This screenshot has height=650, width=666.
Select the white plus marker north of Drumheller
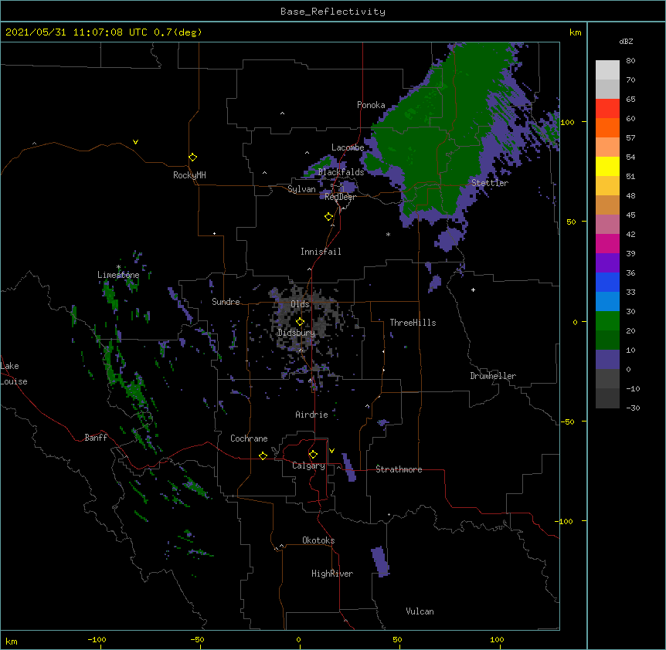coord(473,289)
